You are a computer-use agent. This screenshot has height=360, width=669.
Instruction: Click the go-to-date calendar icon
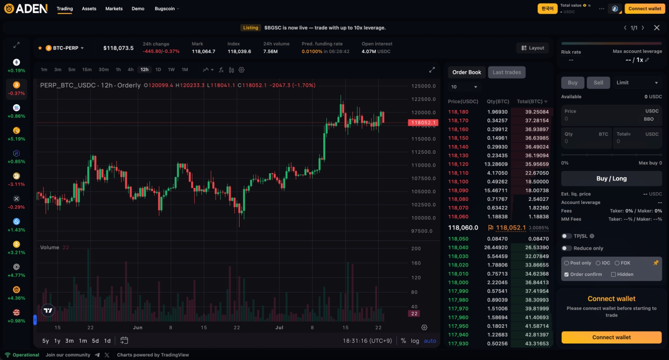pyautogui.click(x=124, y=341)
